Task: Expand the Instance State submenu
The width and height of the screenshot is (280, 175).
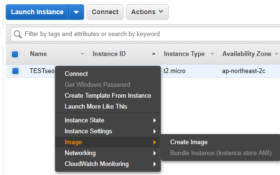Action: tap(108, 120)
